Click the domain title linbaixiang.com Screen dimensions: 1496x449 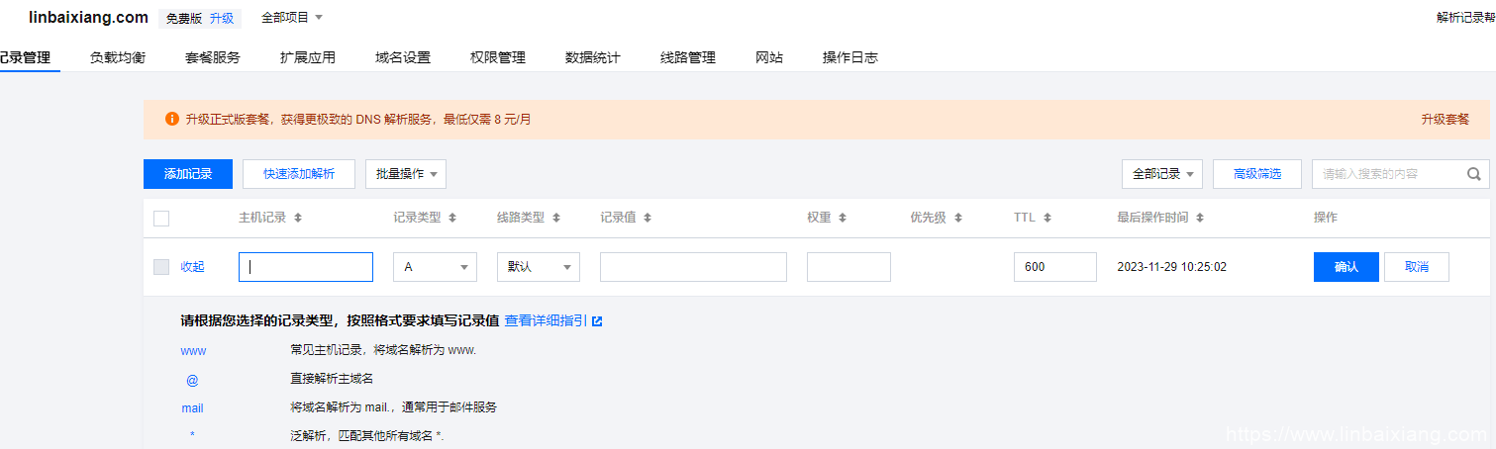click(x=88, y=17)
